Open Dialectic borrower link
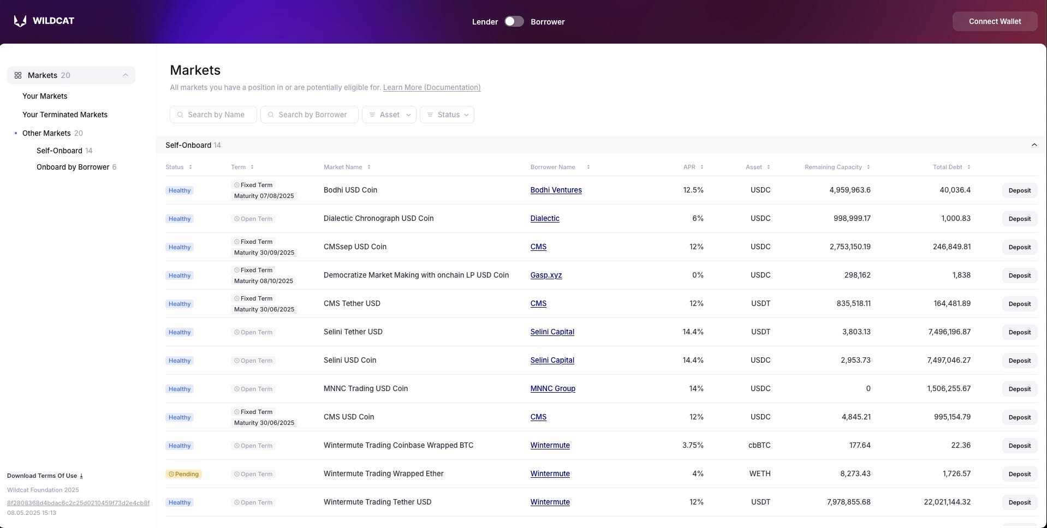Image resolution: width=1047 pixels, height=528 pixels. (x=545, y=218)
